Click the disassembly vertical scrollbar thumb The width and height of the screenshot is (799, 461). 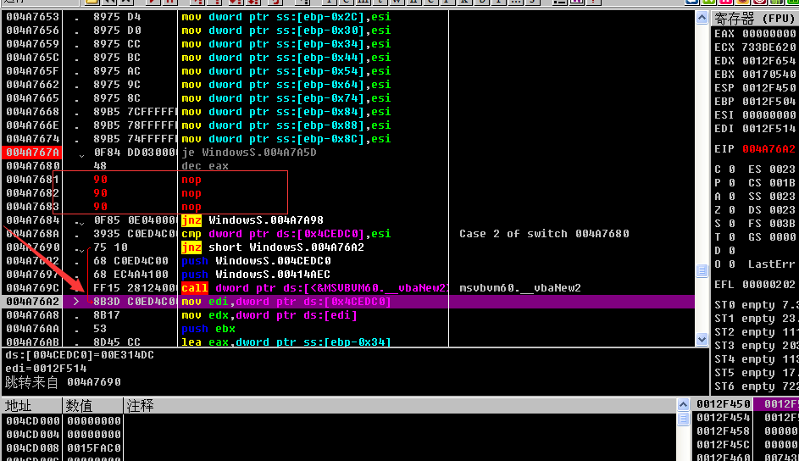click(x=702, y=271)
